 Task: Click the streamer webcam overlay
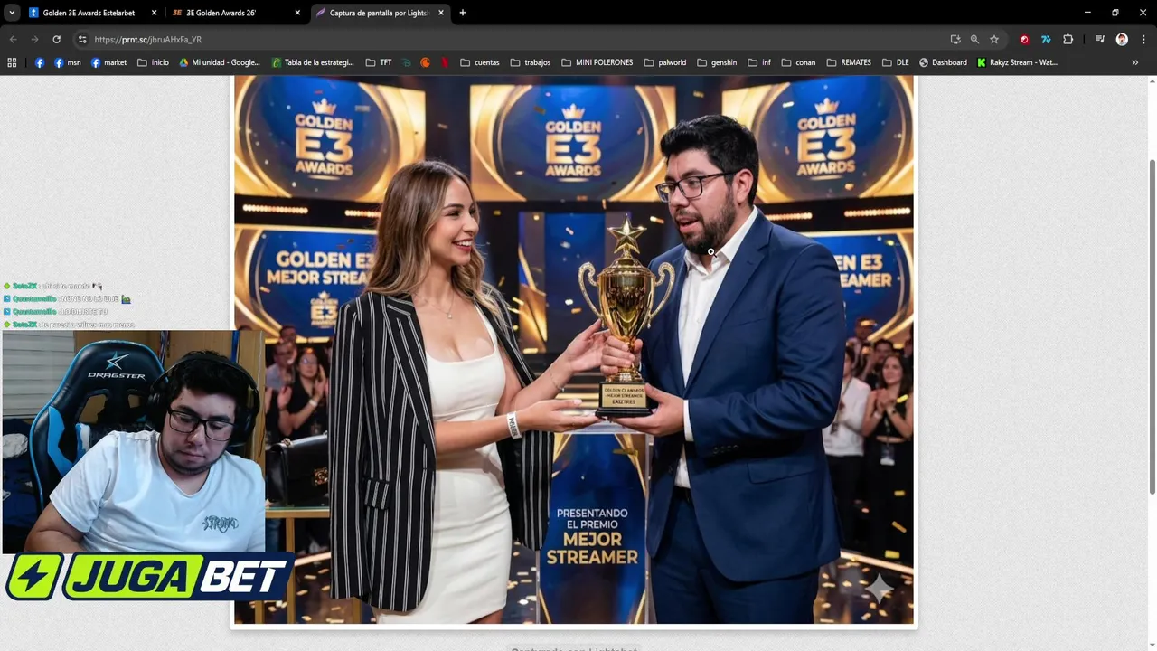(x=134, y=441)
